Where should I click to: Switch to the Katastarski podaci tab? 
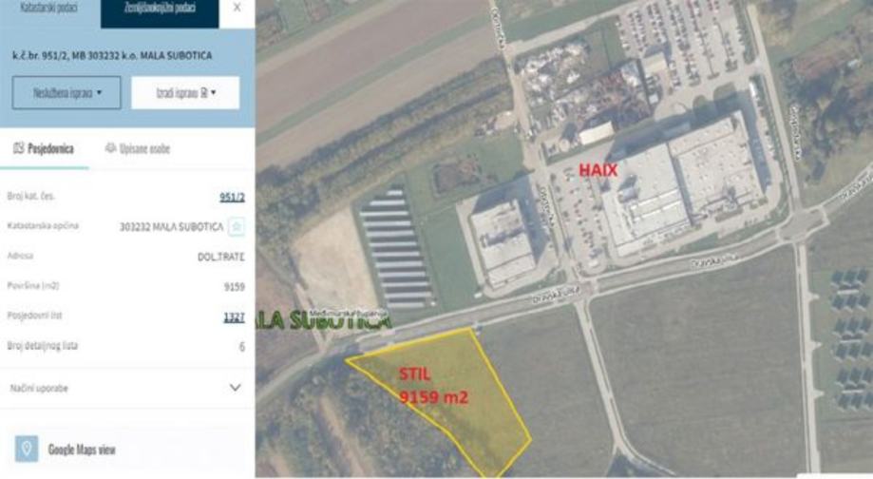click(x=49, y=9)
